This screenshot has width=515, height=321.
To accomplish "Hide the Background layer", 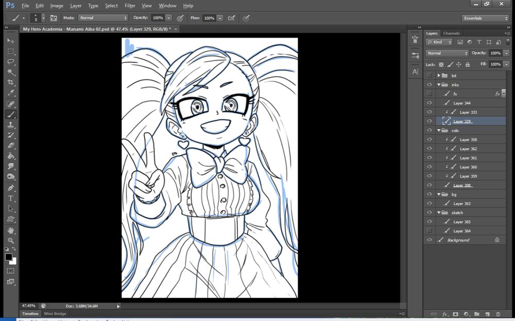I will tap(430, 240).
